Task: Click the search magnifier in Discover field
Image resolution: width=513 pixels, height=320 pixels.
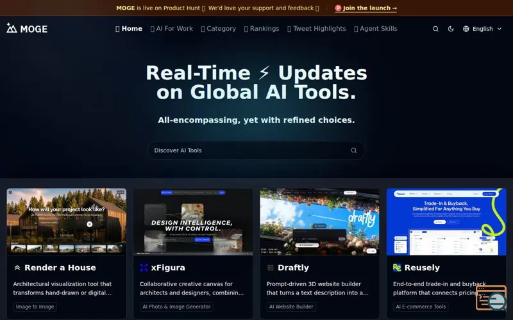Action: (x=354, y=150)
